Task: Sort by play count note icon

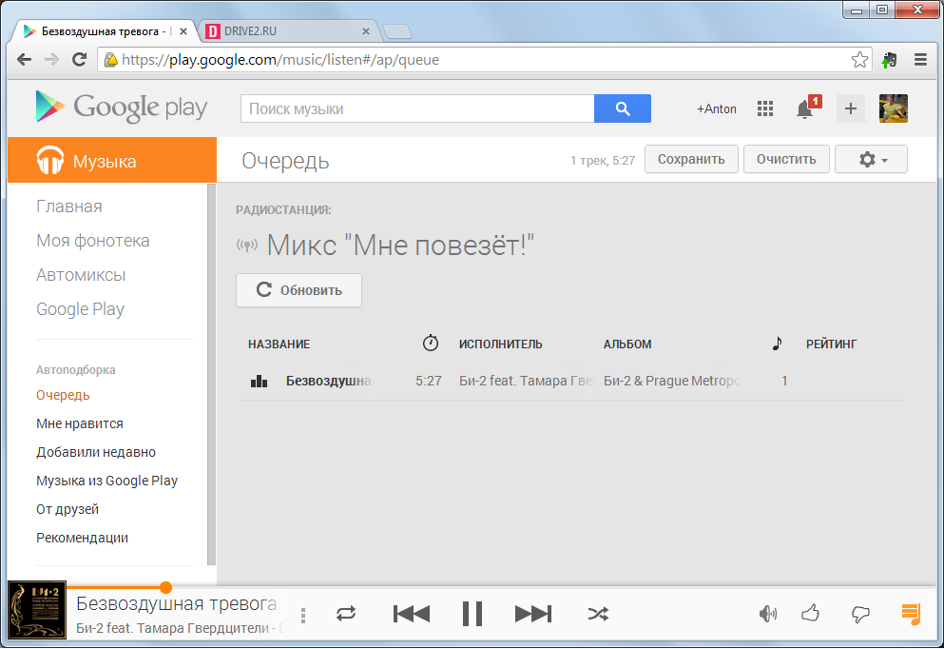Action: point(778,344)
